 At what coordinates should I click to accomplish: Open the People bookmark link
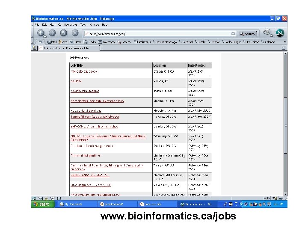213,42
